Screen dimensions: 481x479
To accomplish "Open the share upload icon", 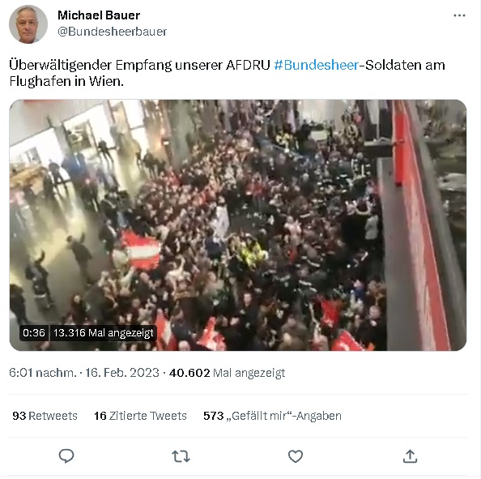I will (410, 456).
